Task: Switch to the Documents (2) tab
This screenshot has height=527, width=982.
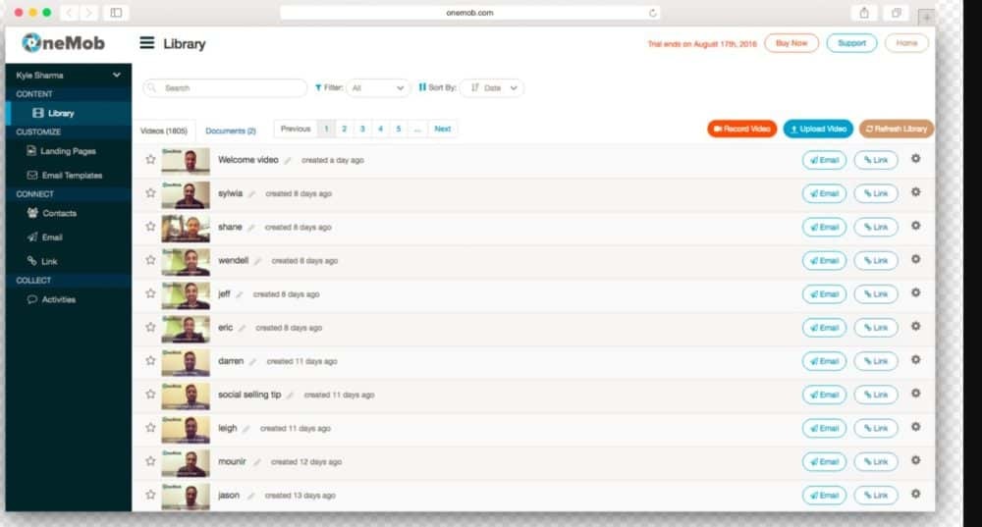Action: coord(231,131)
